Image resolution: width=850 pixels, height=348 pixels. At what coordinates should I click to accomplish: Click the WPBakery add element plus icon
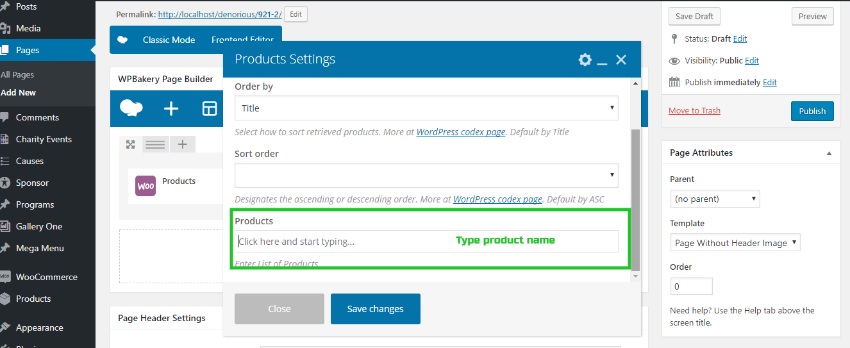click(x=171, y=108)
